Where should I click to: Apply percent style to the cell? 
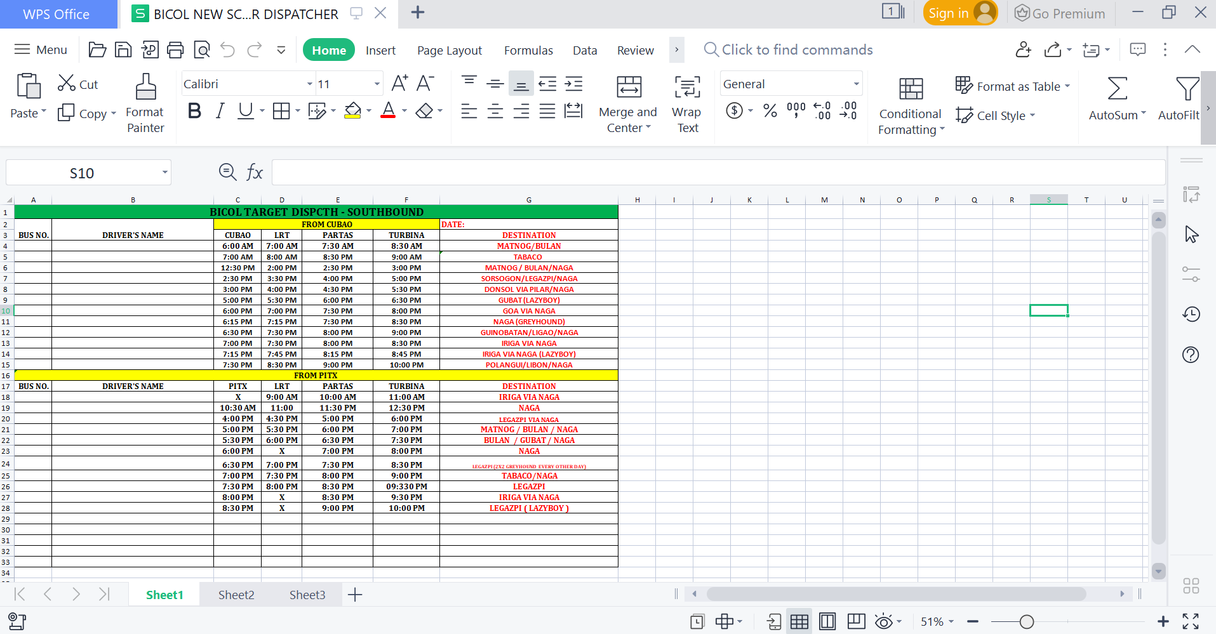(770, 111)
